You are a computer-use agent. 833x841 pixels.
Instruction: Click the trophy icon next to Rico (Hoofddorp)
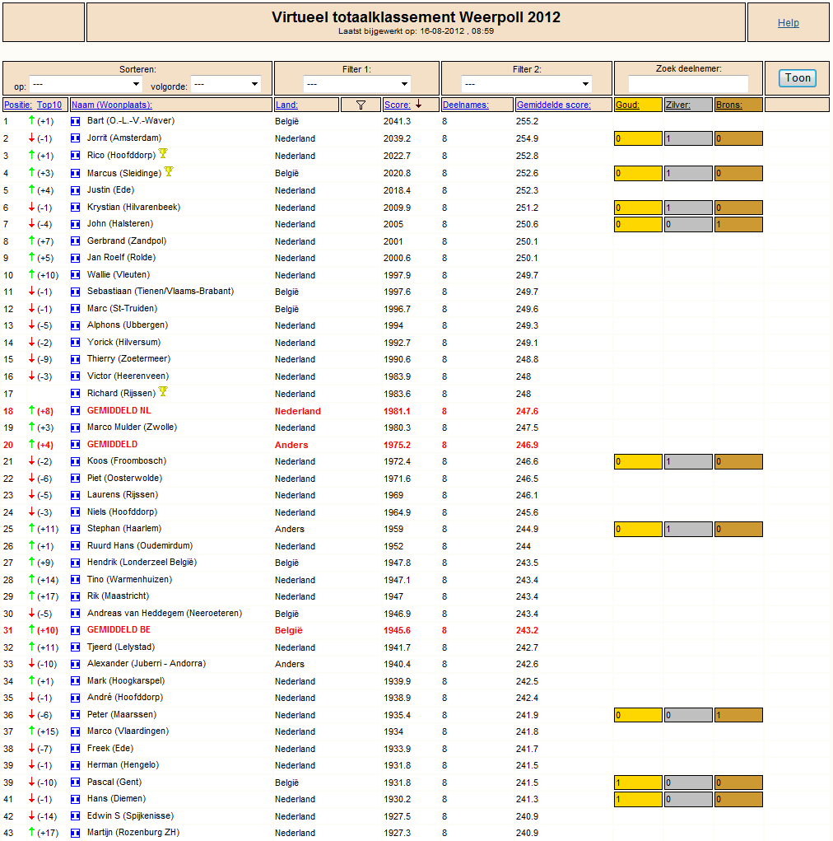164,153
